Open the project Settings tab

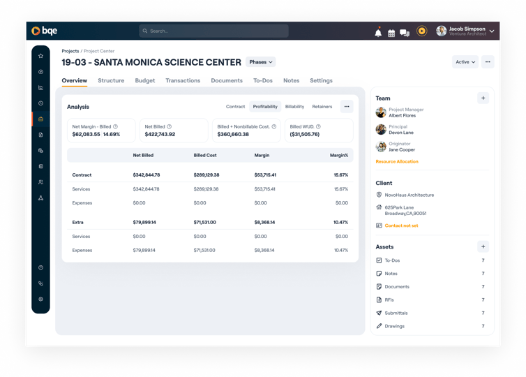(321, 80)
